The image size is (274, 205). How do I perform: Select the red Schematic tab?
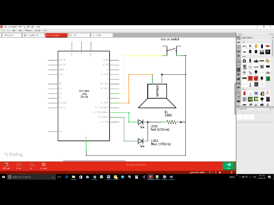click(56, 35)
